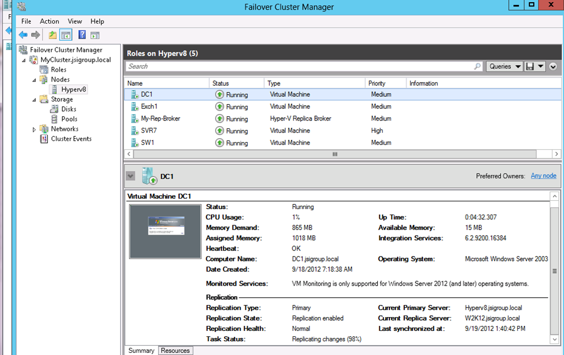This screenshot has width=564, height=355.
Task: Click the Forward arrow in toolbar
Action: coord(36,35)
